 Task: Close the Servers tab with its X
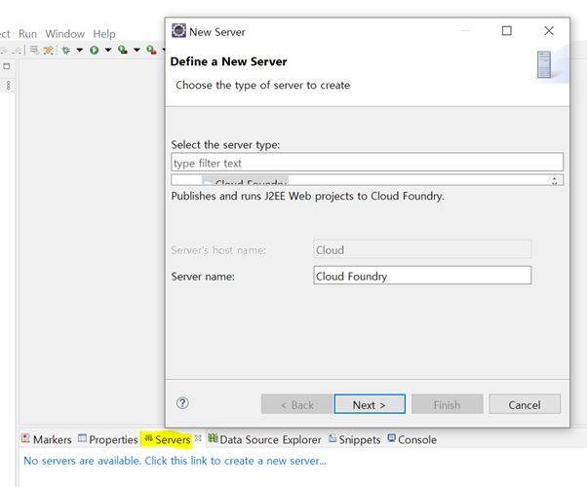[198, 437]
